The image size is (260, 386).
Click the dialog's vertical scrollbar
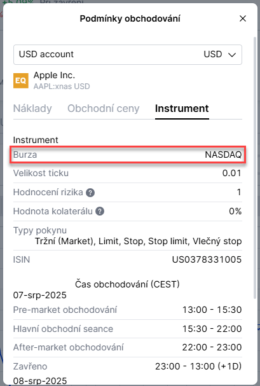pos(255,167)
